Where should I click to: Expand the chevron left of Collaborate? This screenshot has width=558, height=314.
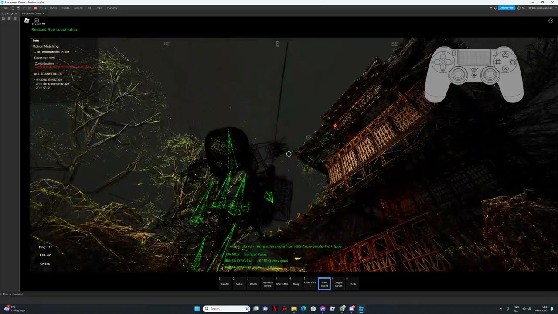(x=491, y=8)
